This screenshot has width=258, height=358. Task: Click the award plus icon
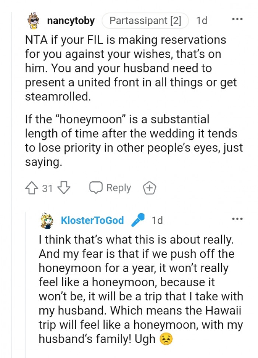(x=149, y=188)
